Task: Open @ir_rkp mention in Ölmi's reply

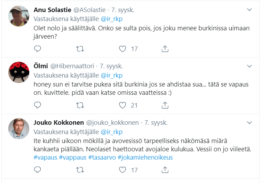Action: (x=112, y=75)
